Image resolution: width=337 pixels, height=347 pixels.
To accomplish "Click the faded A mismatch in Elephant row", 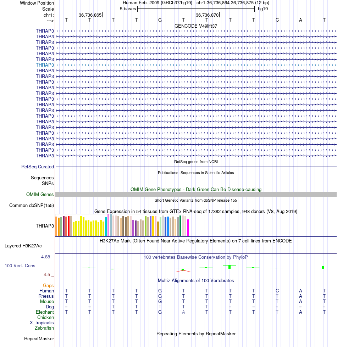I will (x=183, y=312).
